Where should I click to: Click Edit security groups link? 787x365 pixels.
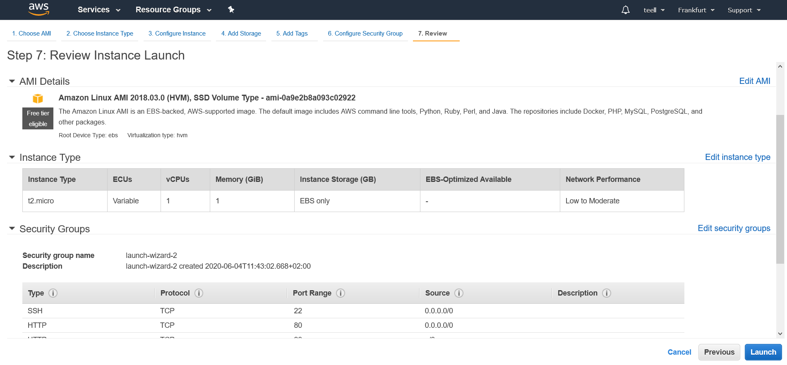(734, 228)
